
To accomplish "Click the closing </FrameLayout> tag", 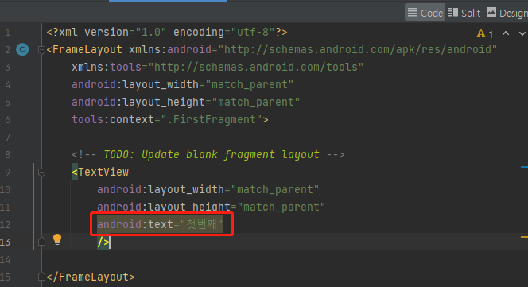I will pos(91,277).
